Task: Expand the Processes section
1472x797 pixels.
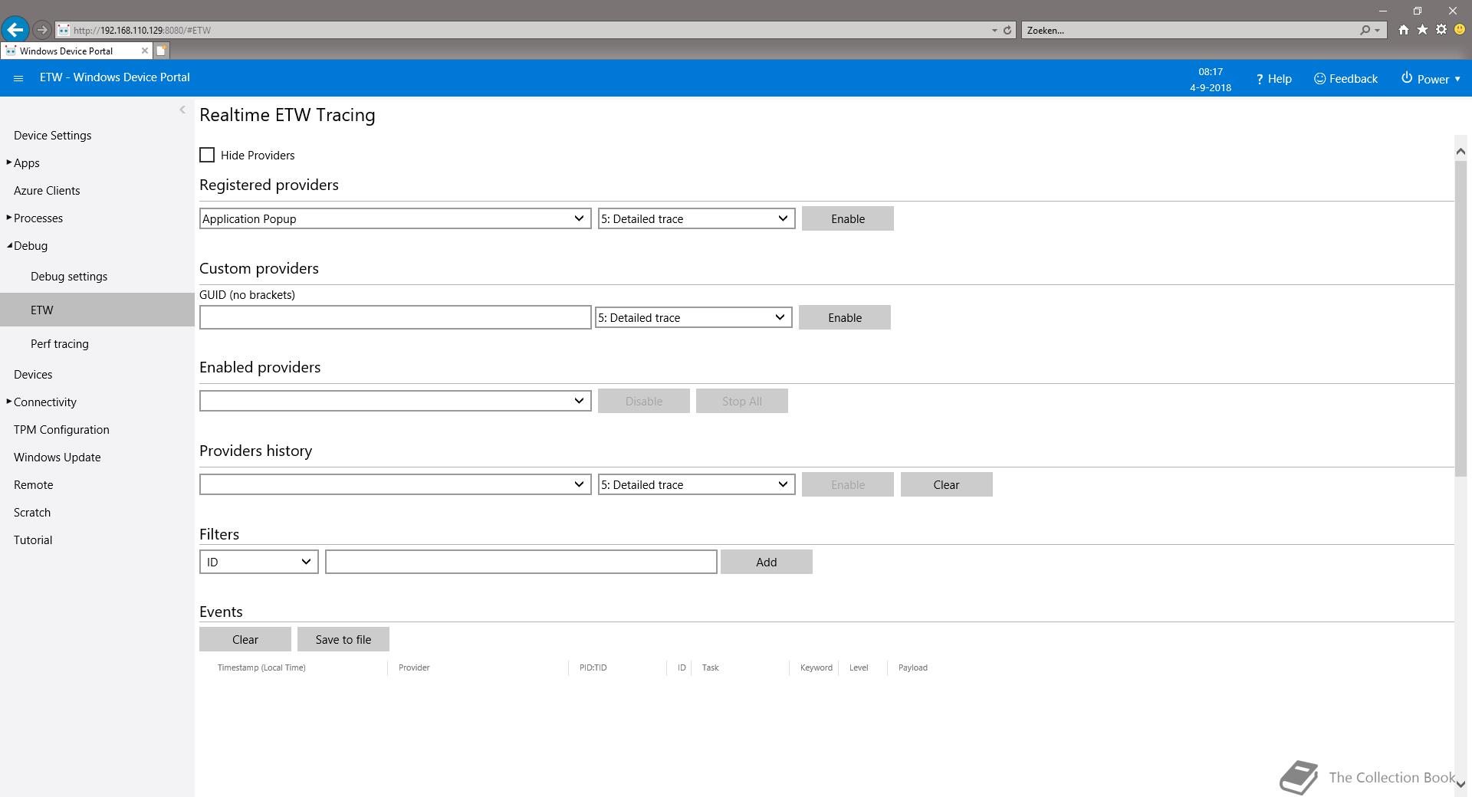Action: (x=9, y=218)
